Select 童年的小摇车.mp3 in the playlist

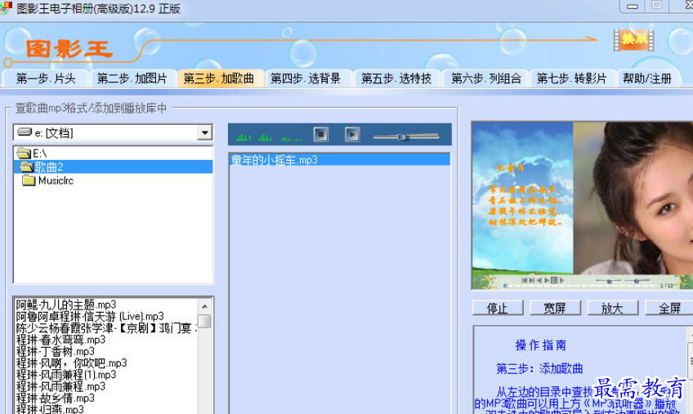(339, 160)
